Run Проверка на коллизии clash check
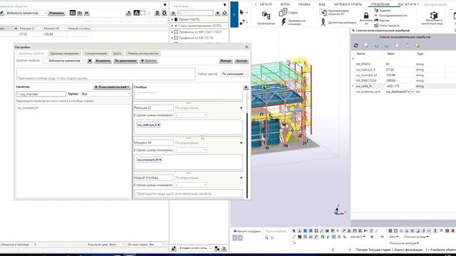 tap(293, 22)
